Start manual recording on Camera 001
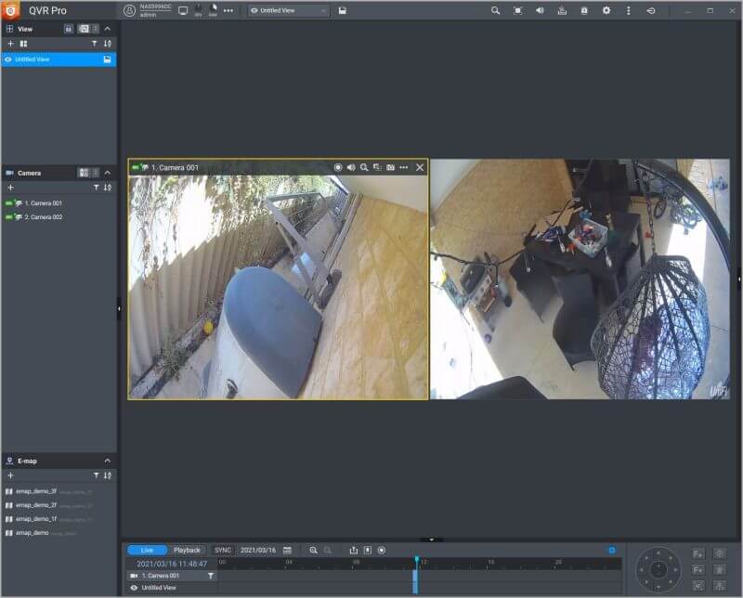The width and height of the screenshot is (743, 598). pyautogui.click(x=339, y=167)
